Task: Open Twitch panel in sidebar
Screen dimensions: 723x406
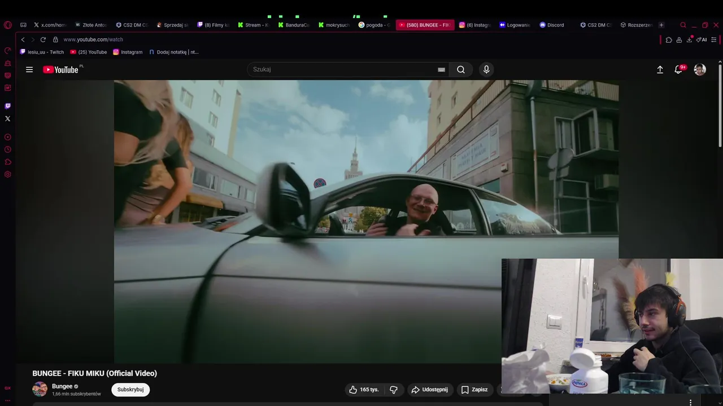Action: 8,106
